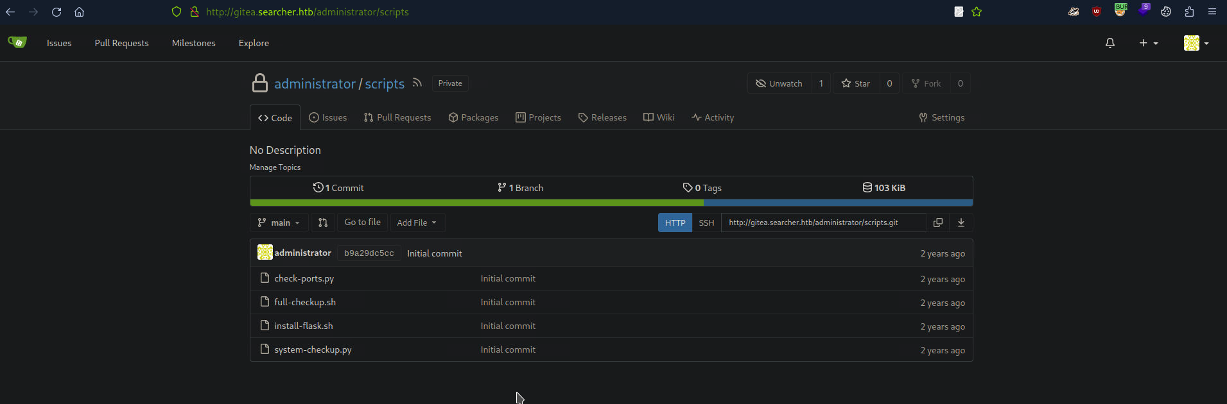Click the green language bar segment

(476, 203)
